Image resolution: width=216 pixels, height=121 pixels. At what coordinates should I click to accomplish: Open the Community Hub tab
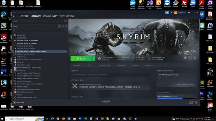104,65
